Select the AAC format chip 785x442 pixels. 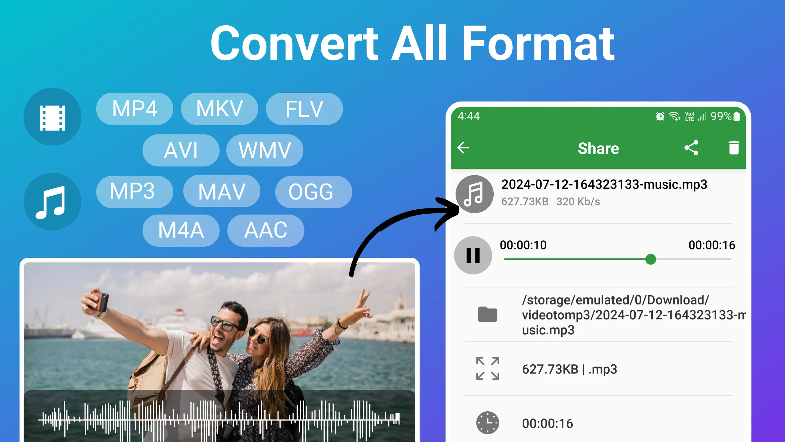coord(266,230)
